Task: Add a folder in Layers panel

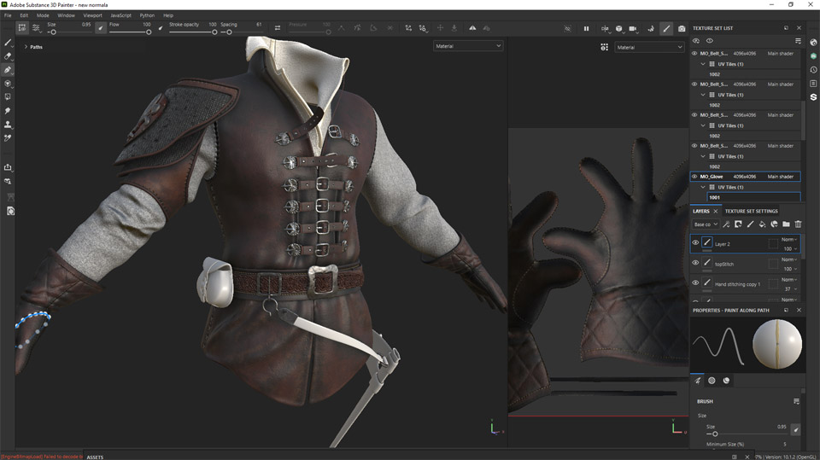Action: pyautogui.click(x=786, y=224)
